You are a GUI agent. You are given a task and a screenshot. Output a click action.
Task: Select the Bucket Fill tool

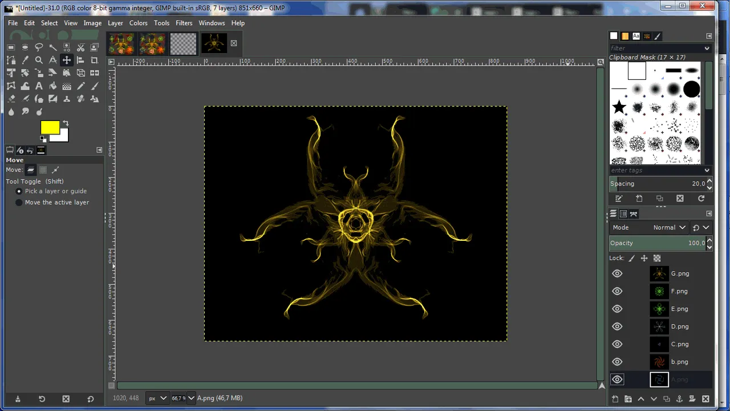point(53,86)
